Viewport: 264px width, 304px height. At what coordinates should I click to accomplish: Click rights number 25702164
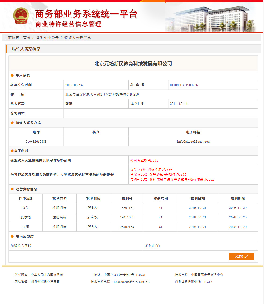[x=127, y=227]
